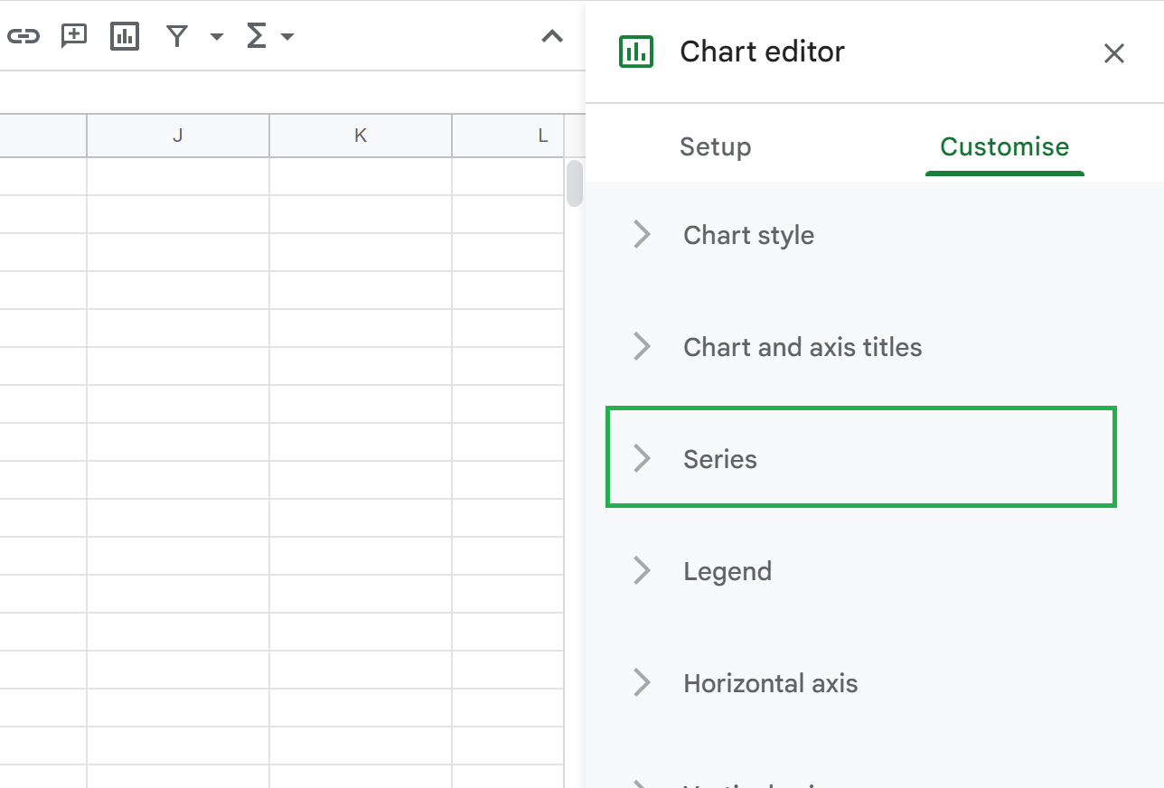Expand the Horizontal axis section
Viewport: 1164px width, 788px height.
click(x=770, y=683)
